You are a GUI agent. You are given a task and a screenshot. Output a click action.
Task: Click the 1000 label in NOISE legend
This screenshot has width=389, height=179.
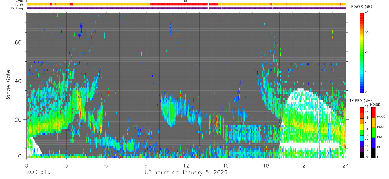[x=380, y=127]
